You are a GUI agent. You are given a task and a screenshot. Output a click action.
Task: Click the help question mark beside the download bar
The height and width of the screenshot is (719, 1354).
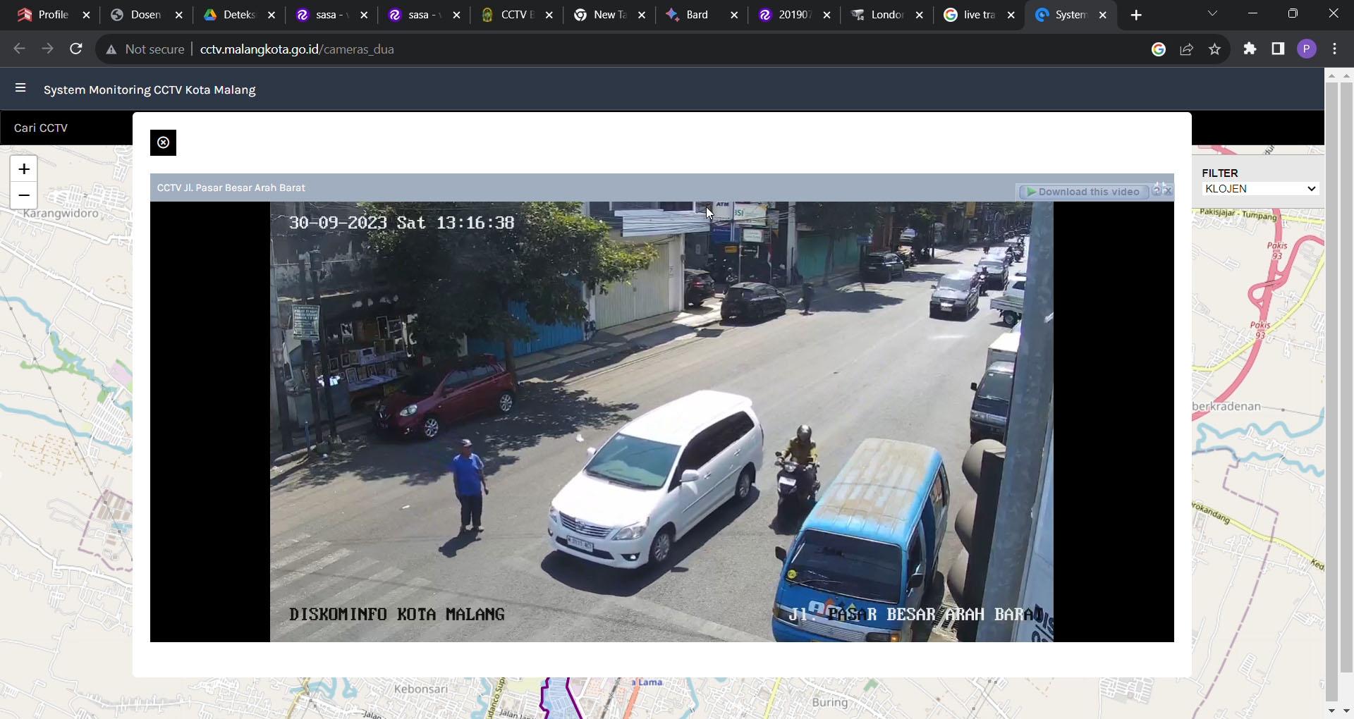tap(1157, 190)
